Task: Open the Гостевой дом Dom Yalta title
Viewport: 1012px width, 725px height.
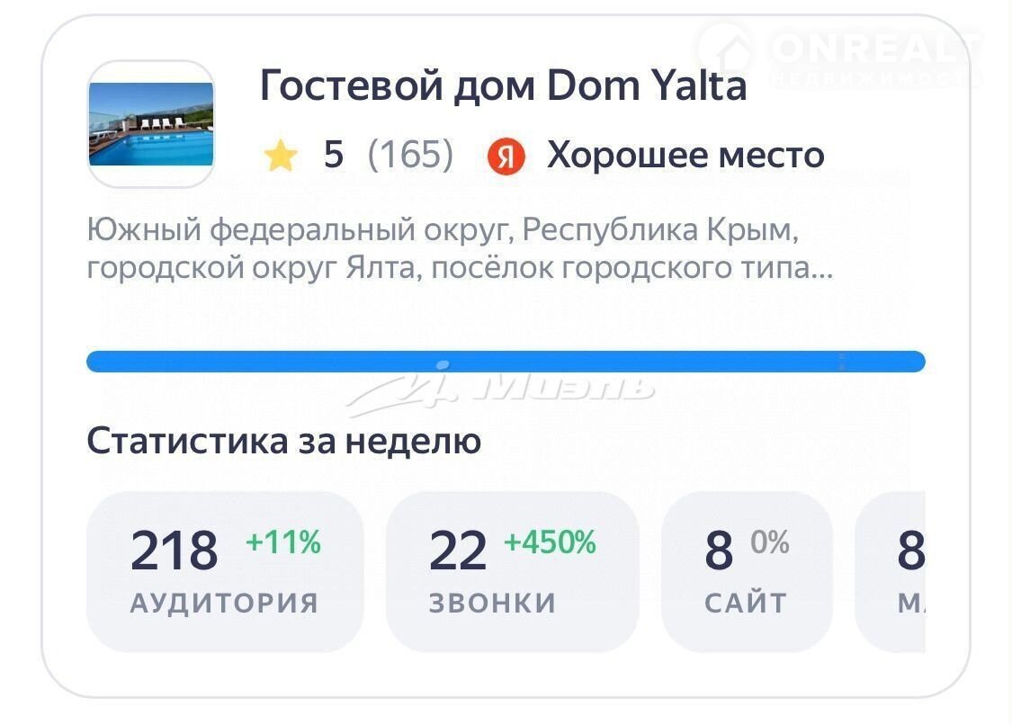Action: (503, 86)
